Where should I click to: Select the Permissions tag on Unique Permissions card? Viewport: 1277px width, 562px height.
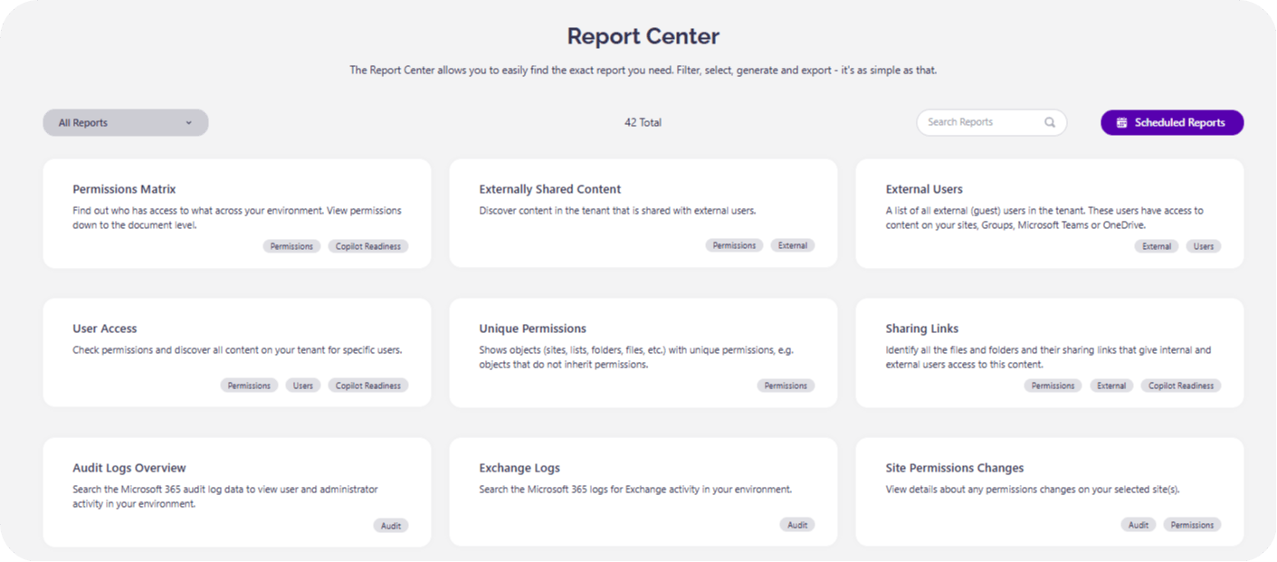point(786,385)
